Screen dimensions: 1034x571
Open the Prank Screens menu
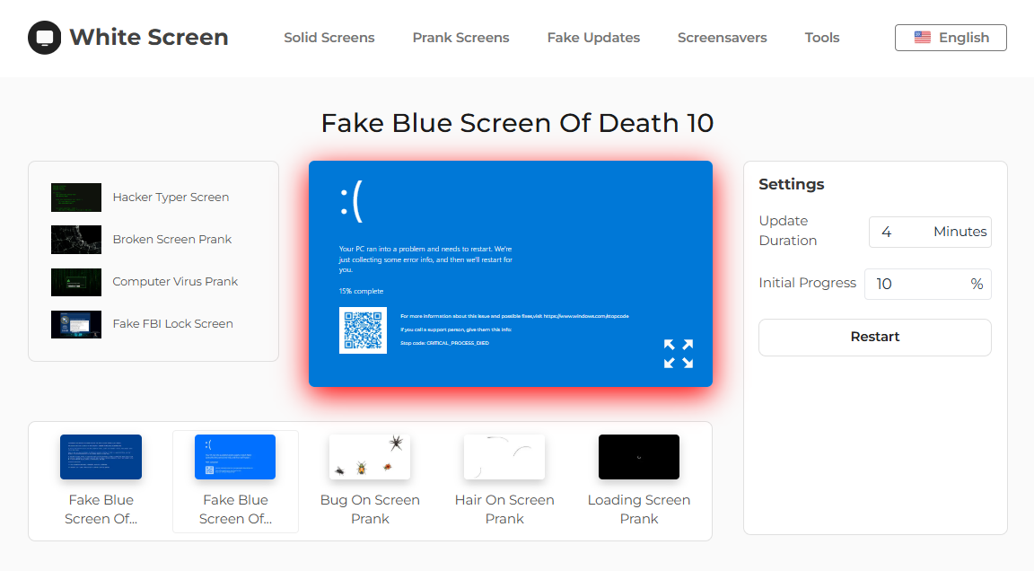(460, 38)
